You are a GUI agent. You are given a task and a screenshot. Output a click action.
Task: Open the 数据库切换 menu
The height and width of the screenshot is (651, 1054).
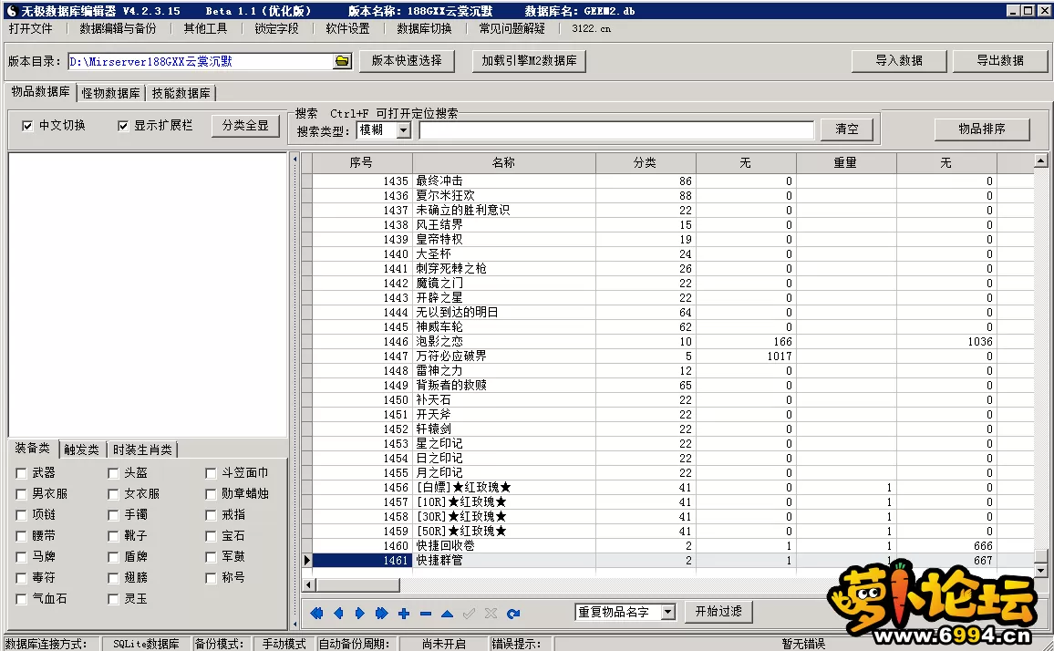tap(424, 28)
